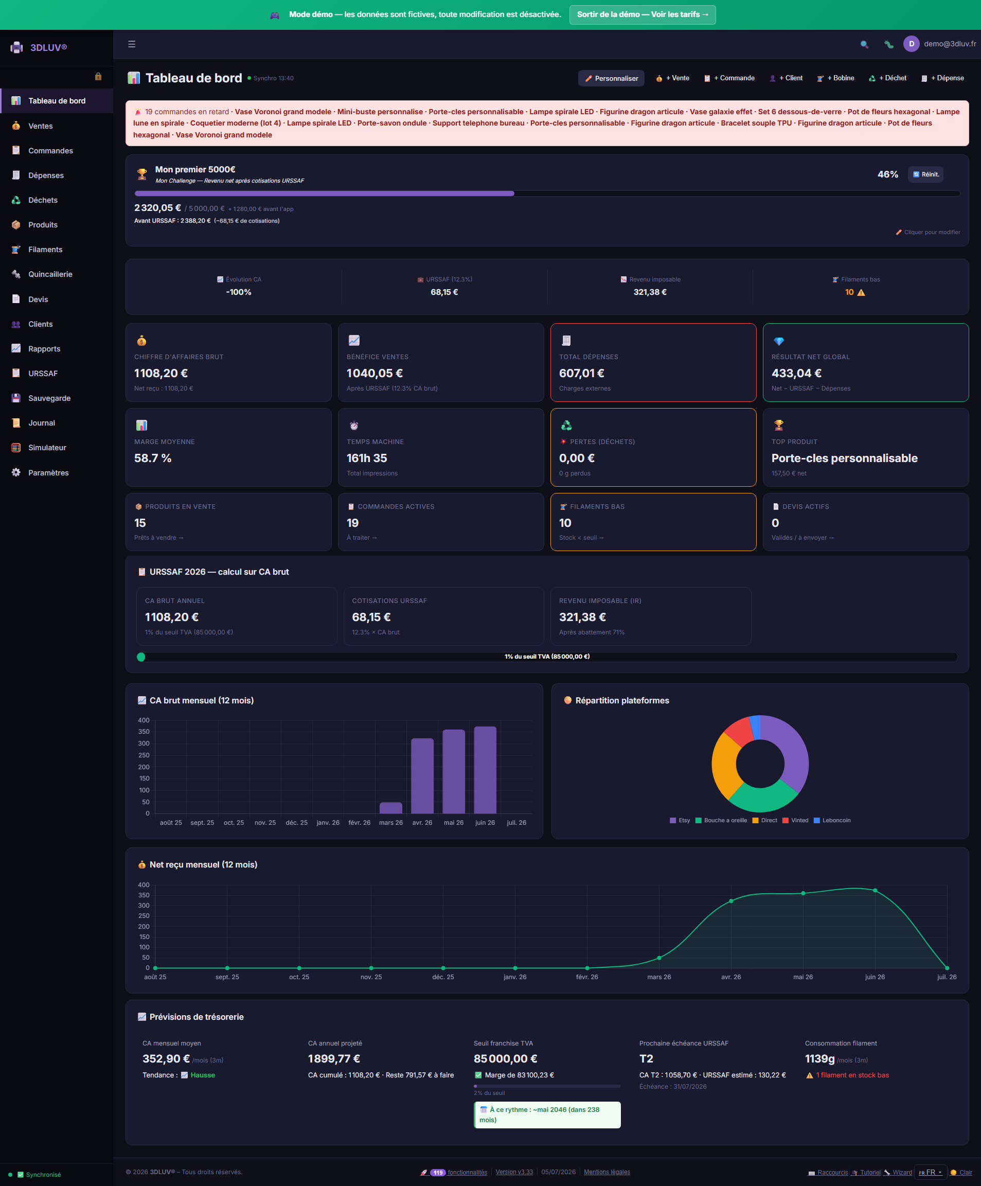981x1186 pixels.
Task: Click the Mon premier 5000€ progress bar
Action: (x=547, y=193)
